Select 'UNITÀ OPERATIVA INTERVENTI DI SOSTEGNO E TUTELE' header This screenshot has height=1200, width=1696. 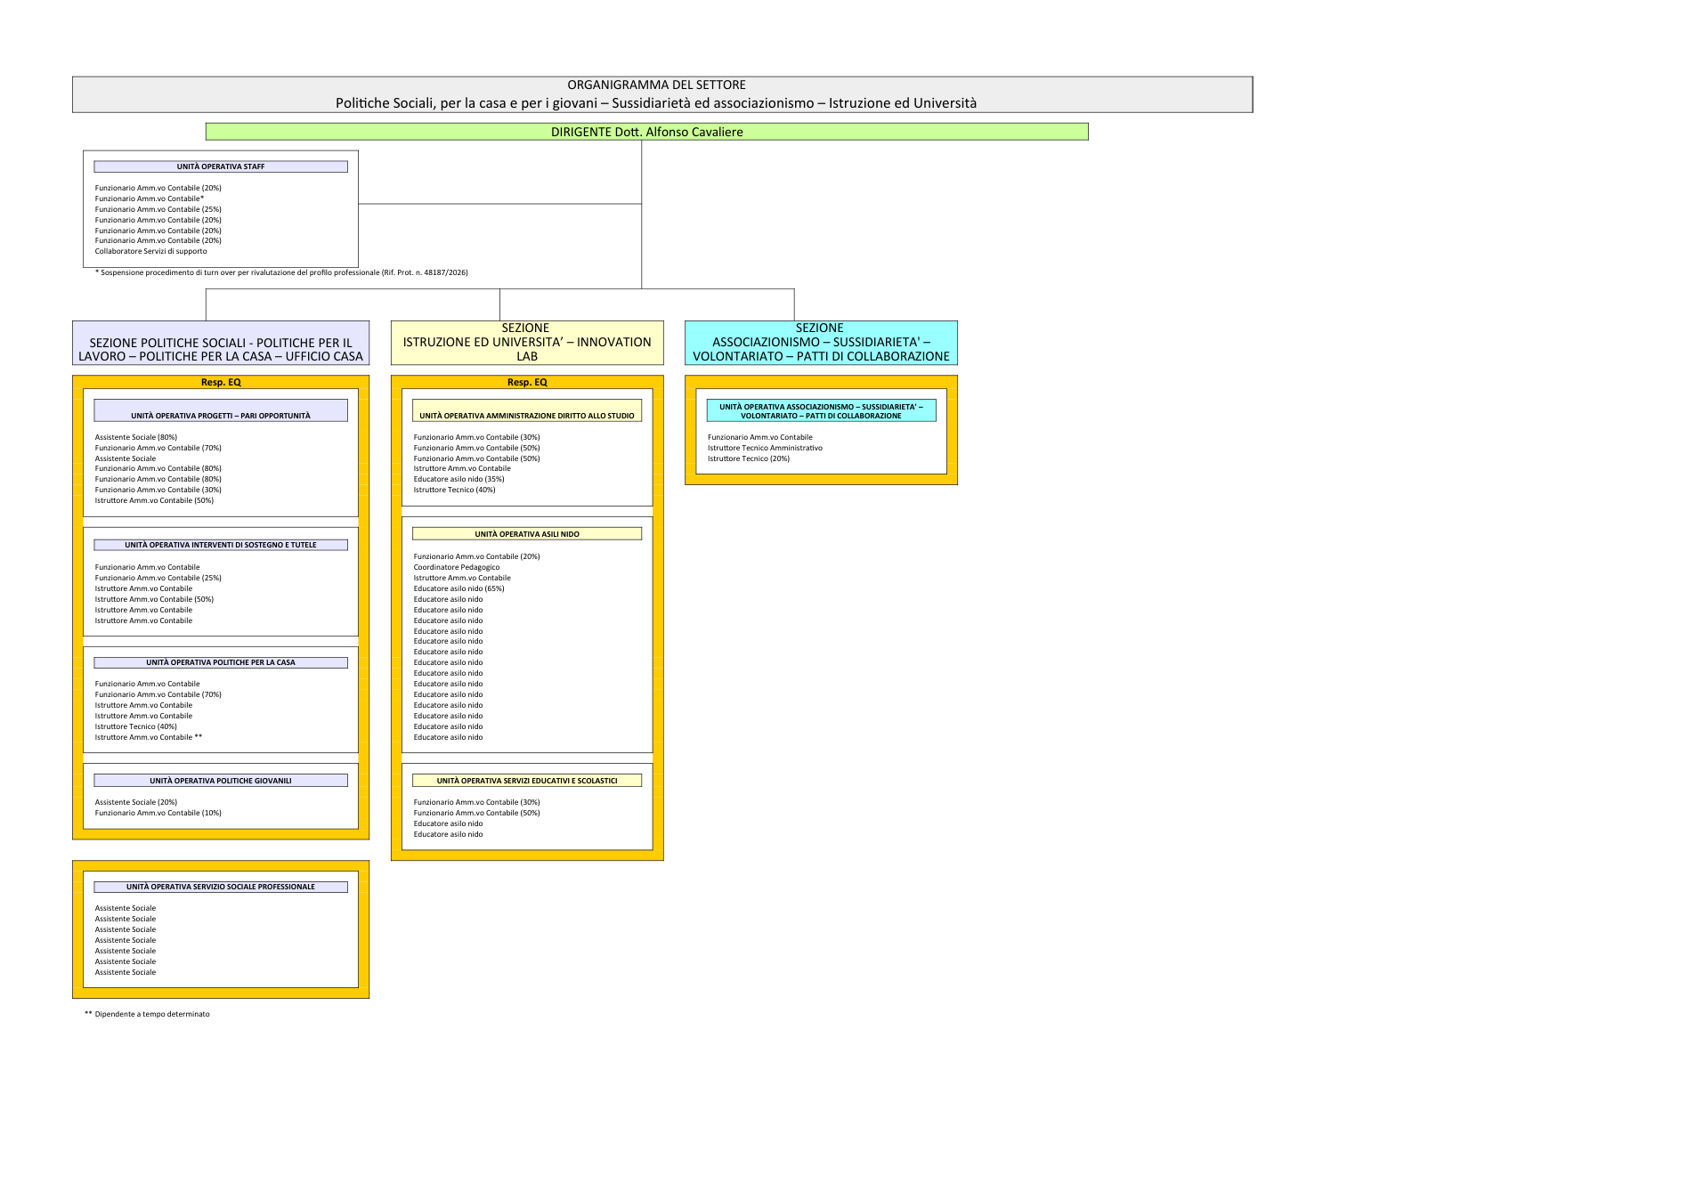point(221,545)
